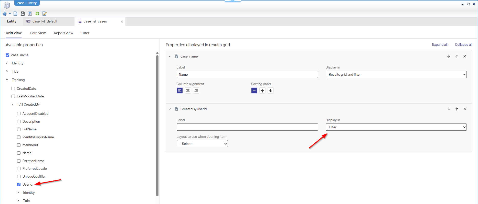
Task: Collapse the Tracking tree node
Action: click(x=7, y=80)
